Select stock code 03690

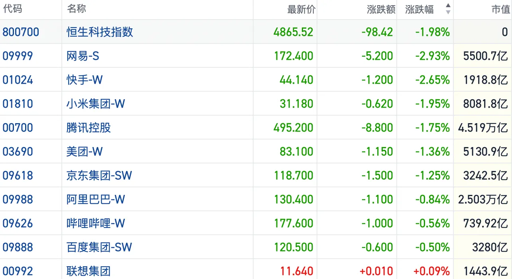pos(18,151)
